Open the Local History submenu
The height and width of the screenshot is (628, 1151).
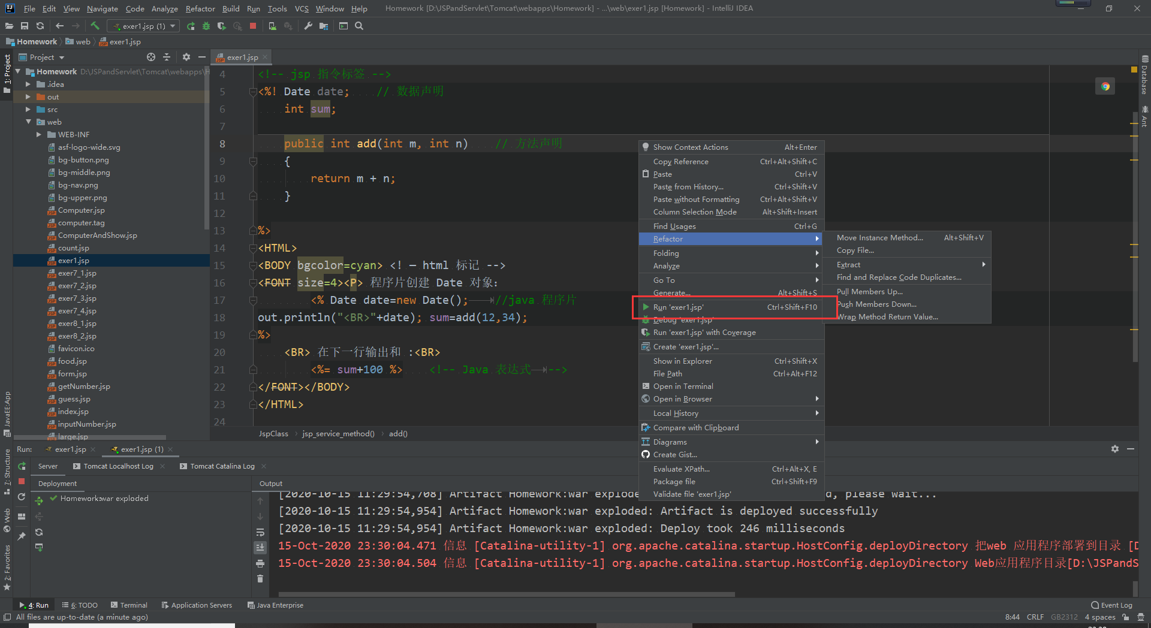coord(731,413)
